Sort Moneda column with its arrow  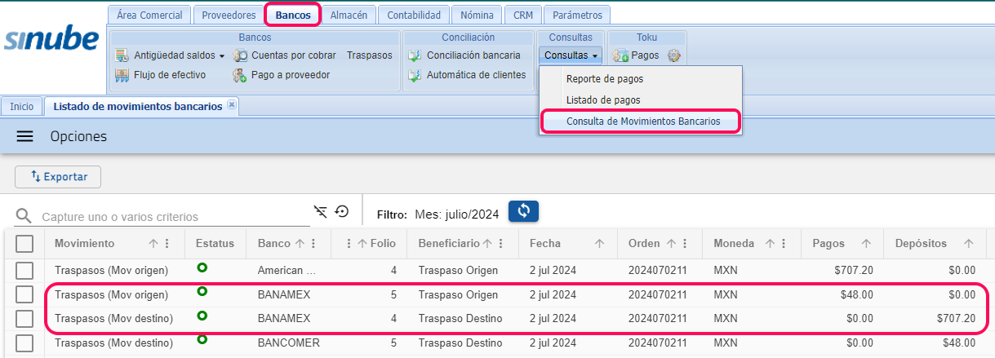[x=771, y=243]
